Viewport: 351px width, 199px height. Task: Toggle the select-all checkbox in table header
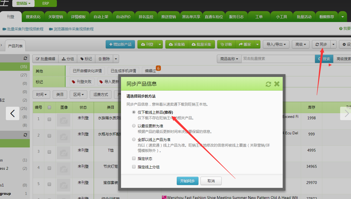click(49, 107)
